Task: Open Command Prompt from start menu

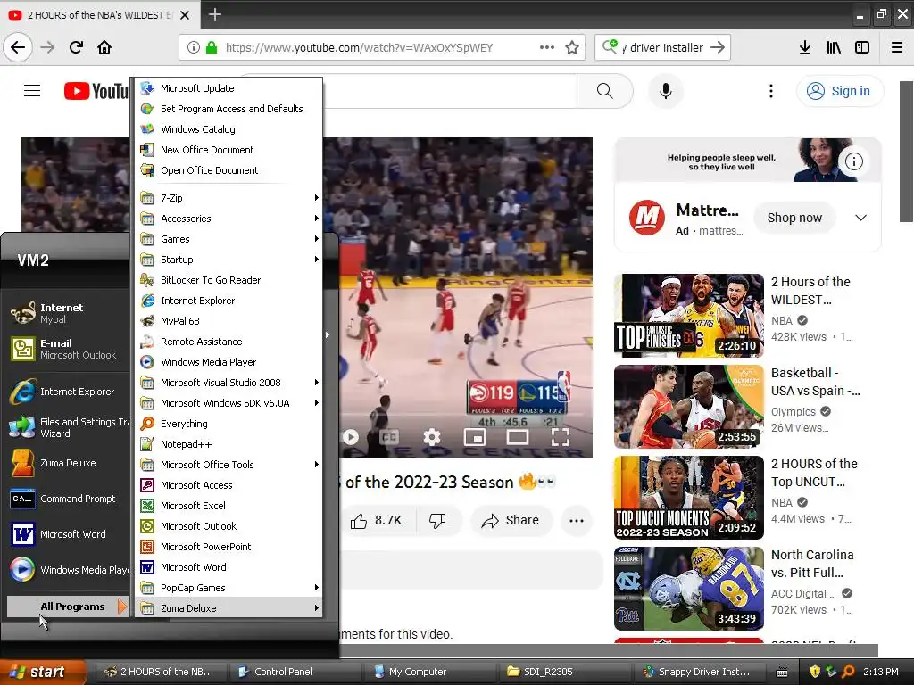Action: coord(67,499)
